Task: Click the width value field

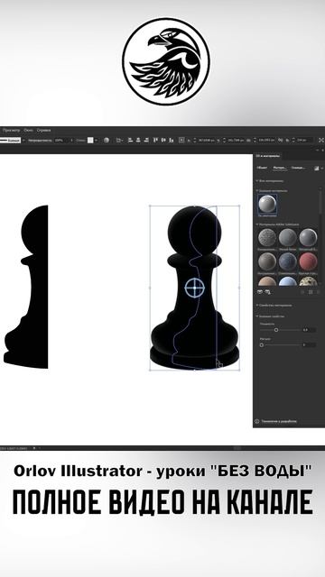Action: click(x=266, y=141)
